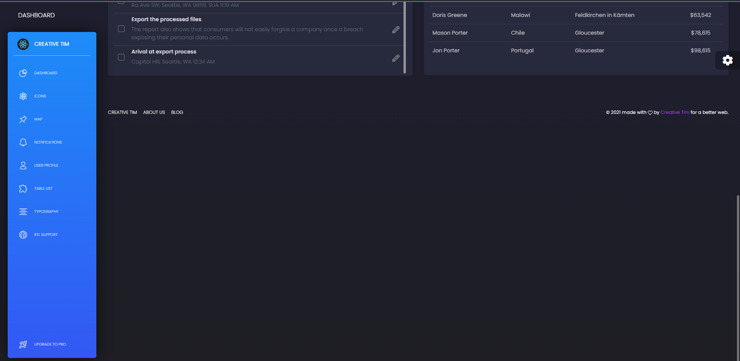The height and width of the screenshot is (361, 740).
Task: Edit the Export the processed files task
Action: pos(396,30)
